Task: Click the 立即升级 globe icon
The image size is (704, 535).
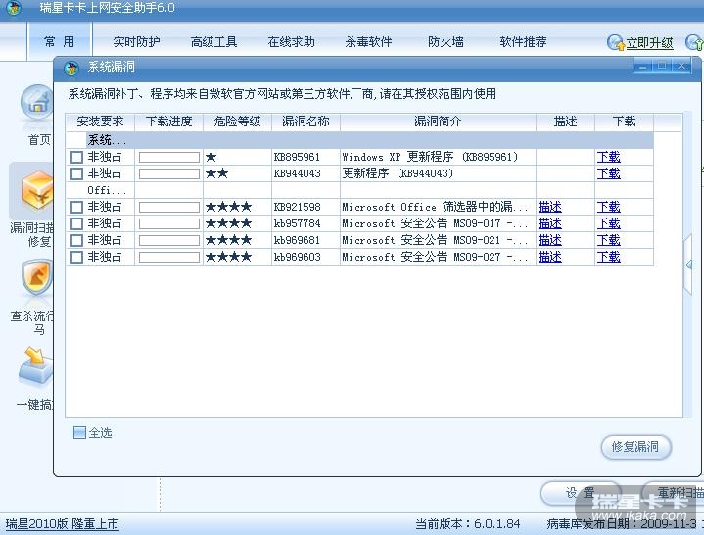Action: pyautogui.click(x=615, y=43)
